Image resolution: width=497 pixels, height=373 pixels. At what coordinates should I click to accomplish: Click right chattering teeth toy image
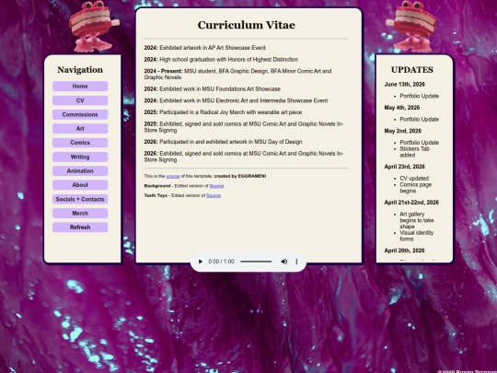tap(410, 27)
